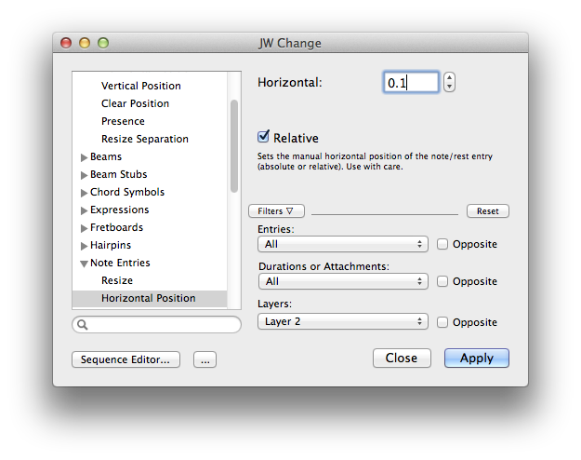Select Resize Separation item
This screenshot has height=460, width=581.
click(145, 139)
